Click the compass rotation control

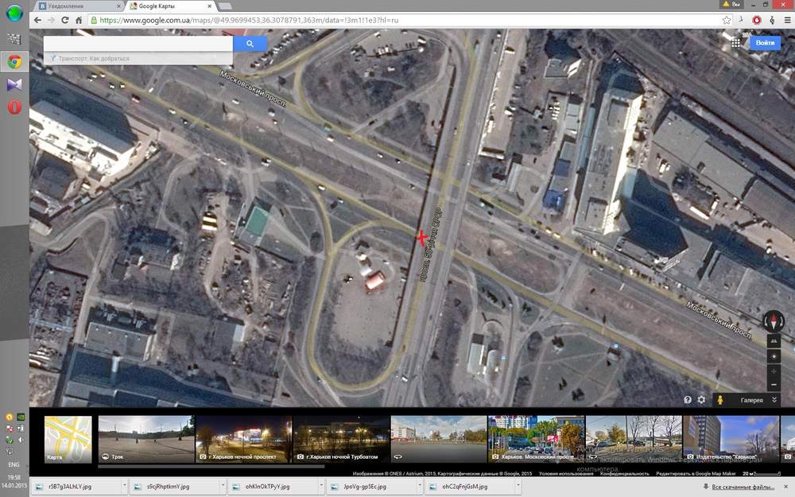(774, 321)
